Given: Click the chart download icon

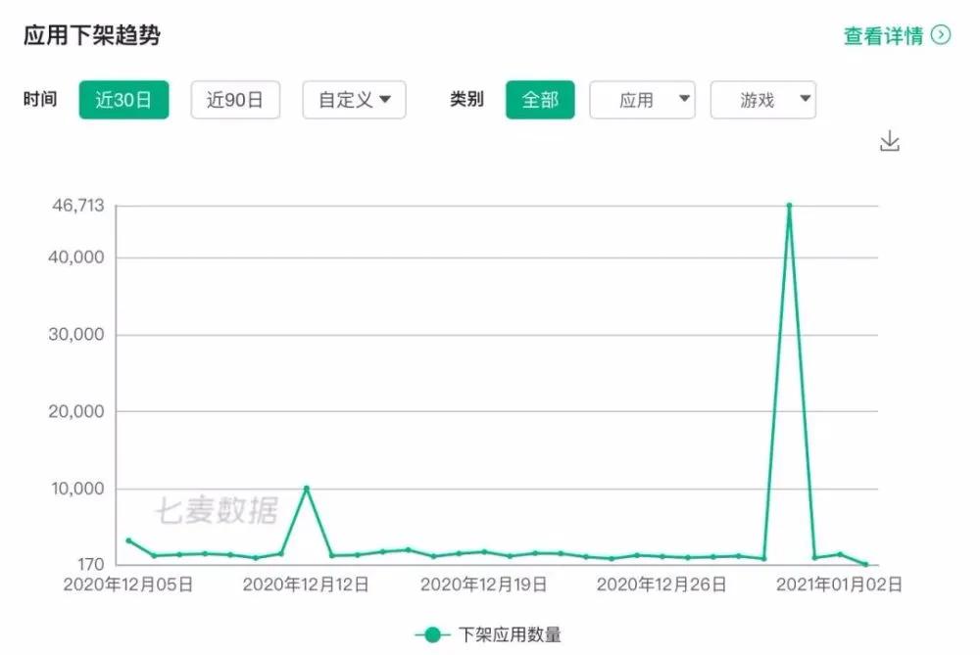Looking at the screenshot, I should click(890, 140).
